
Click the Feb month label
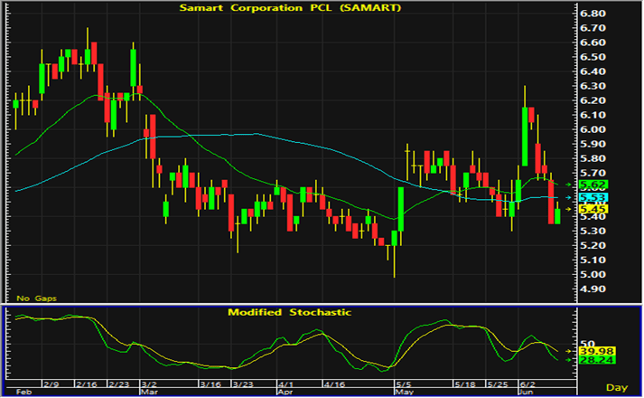coord(23,392)
